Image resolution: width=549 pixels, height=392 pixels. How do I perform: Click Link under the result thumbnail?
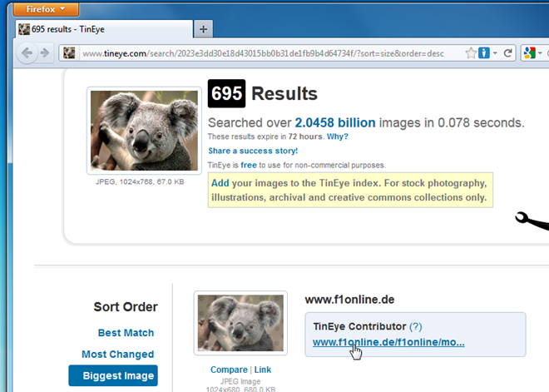tap(263, 370)
